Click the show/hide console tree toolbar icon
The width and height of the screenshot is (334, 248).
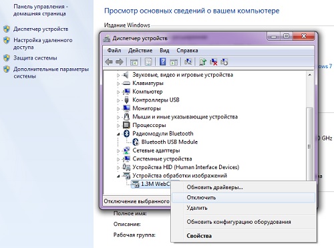tap(134, 61)
